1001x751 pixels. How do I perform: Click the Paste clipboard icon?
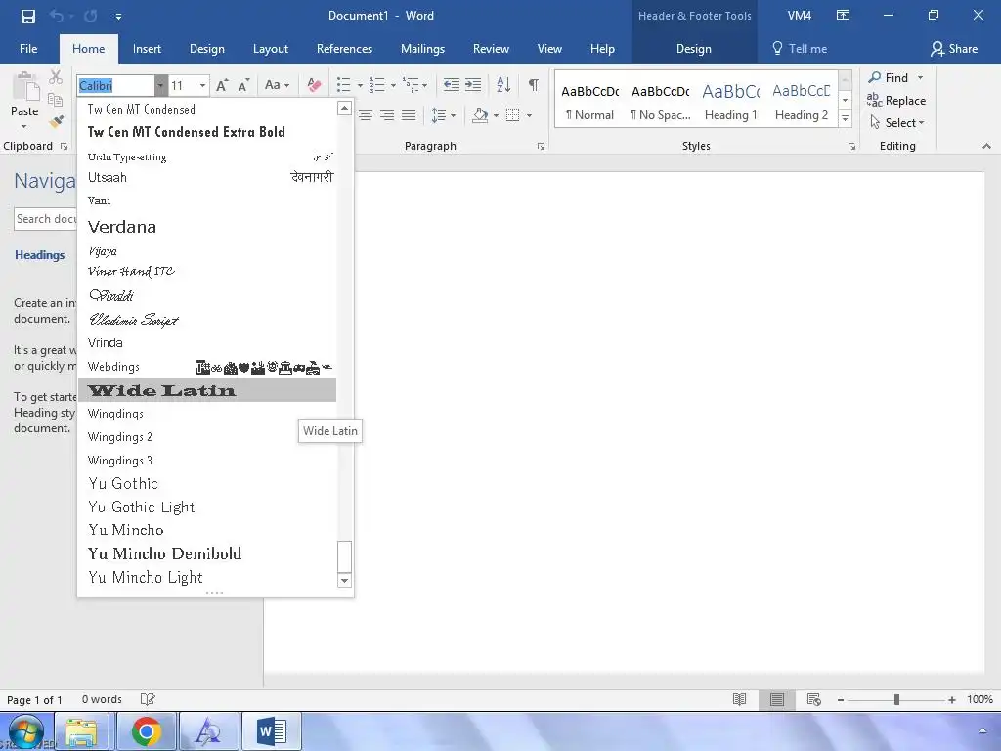(x=24, y=87)
